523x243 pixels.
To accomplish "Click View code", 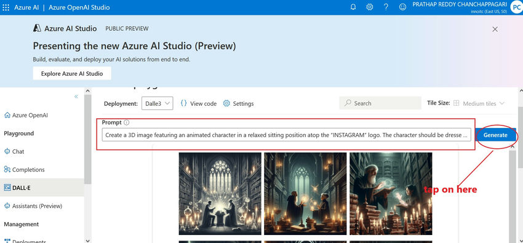I will pyautogui.click(x=199, y=104).
